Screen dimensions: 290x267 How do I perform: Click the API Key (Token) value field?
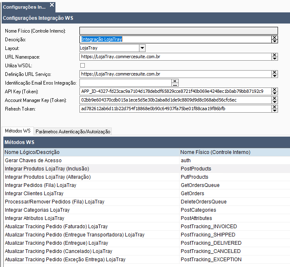175,91
